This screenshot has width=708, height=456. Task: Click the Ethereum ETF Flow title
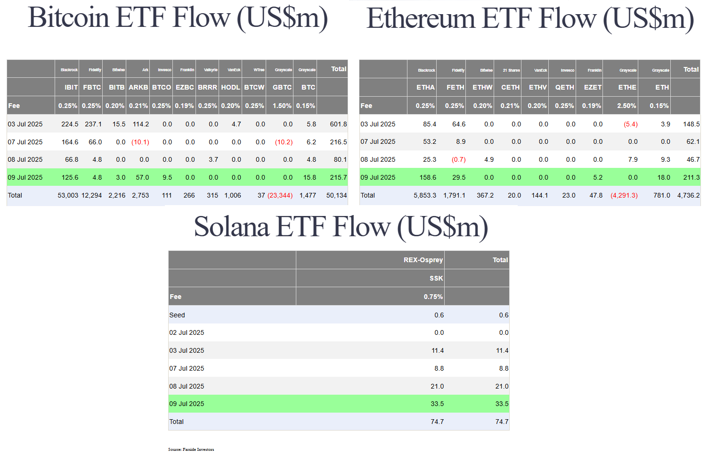point(530,19)
